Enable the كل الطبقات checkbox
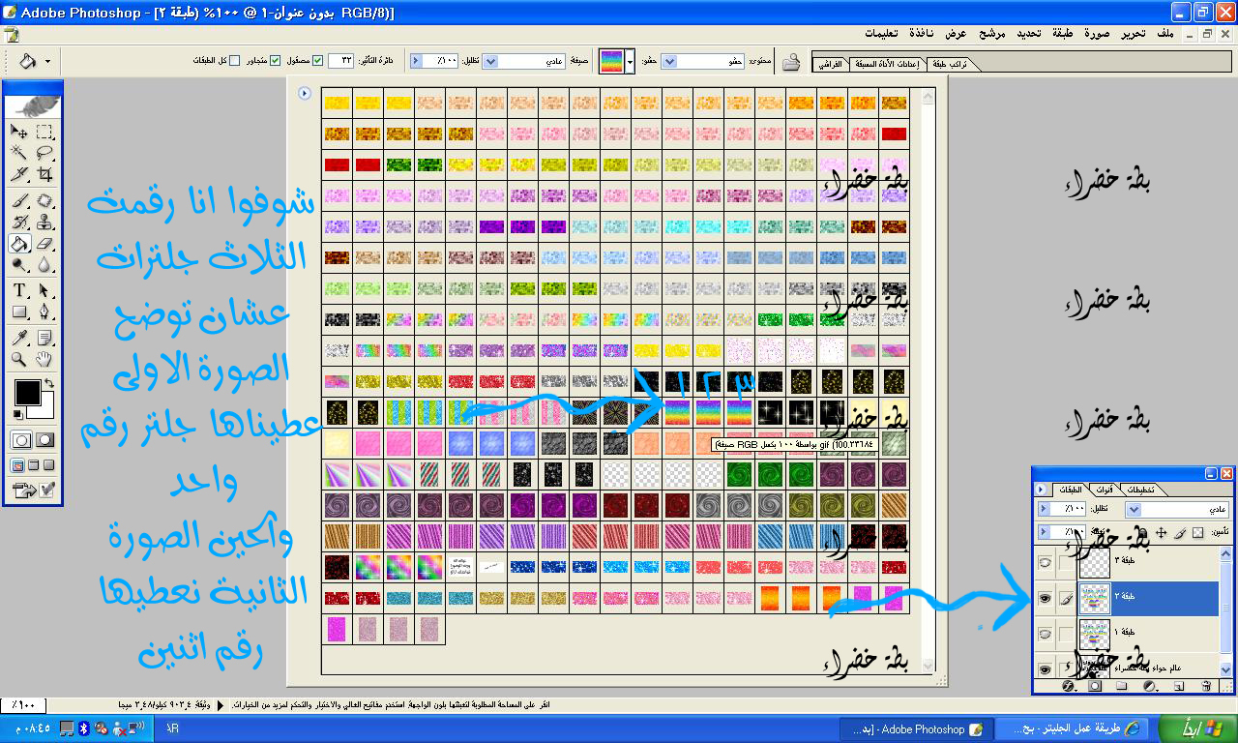 (x=235, y=61)
